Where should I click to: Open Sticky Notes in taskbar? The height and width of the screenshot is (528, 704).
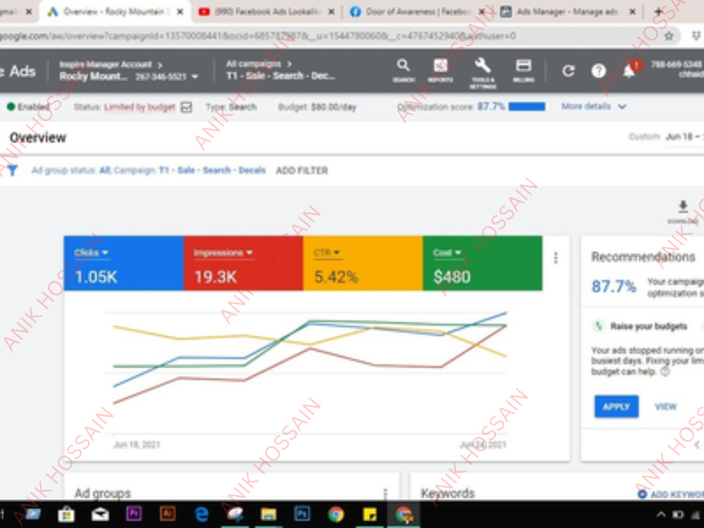pos(370,514)
